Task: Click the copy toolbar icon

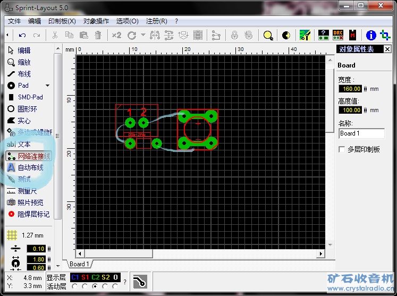Action: 69,36
